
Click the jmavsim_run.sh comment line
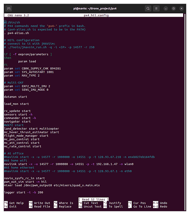click(49, 47)
